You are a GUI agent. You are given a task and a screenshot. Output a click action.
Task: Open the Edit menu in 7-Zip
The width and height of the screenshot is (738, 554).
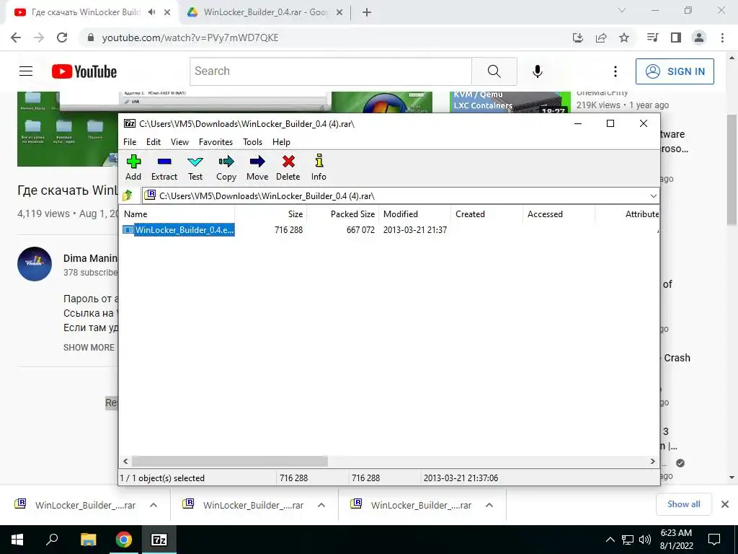(154, 142)
